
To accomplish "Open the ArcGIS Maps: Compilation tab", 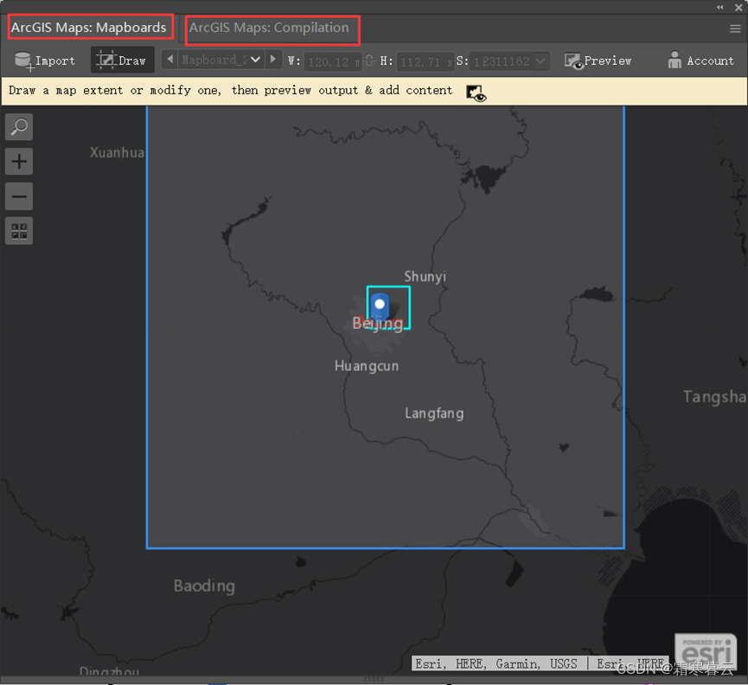I will pyautogui.click(x=271, y=29).
